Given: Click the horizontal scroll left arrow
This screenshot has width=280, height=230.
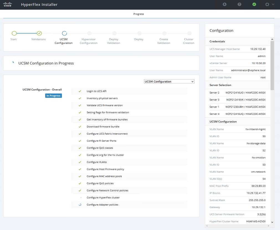Looking at the screenshot, I should point(207,226).
